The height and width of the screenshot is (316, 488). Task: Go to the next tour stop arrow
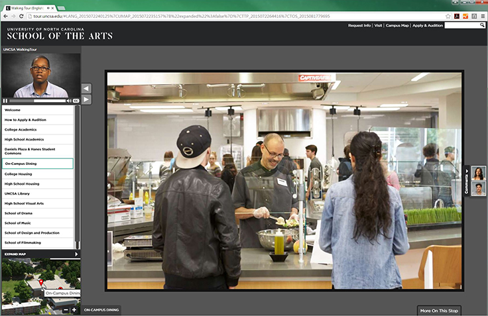[x=86, y=99]
